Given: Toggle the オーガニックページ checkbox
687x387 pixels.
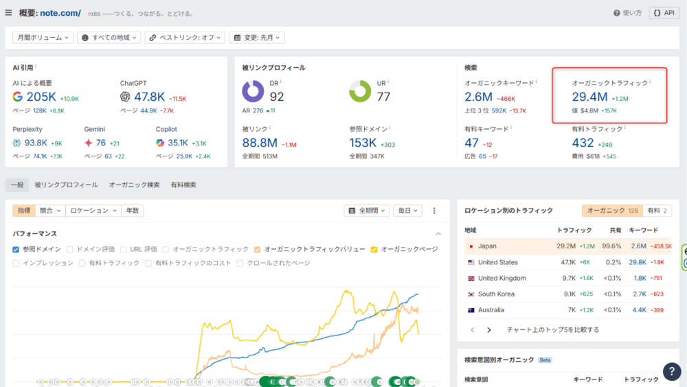Looking at the screenshot, I should [x=374, y=249].
